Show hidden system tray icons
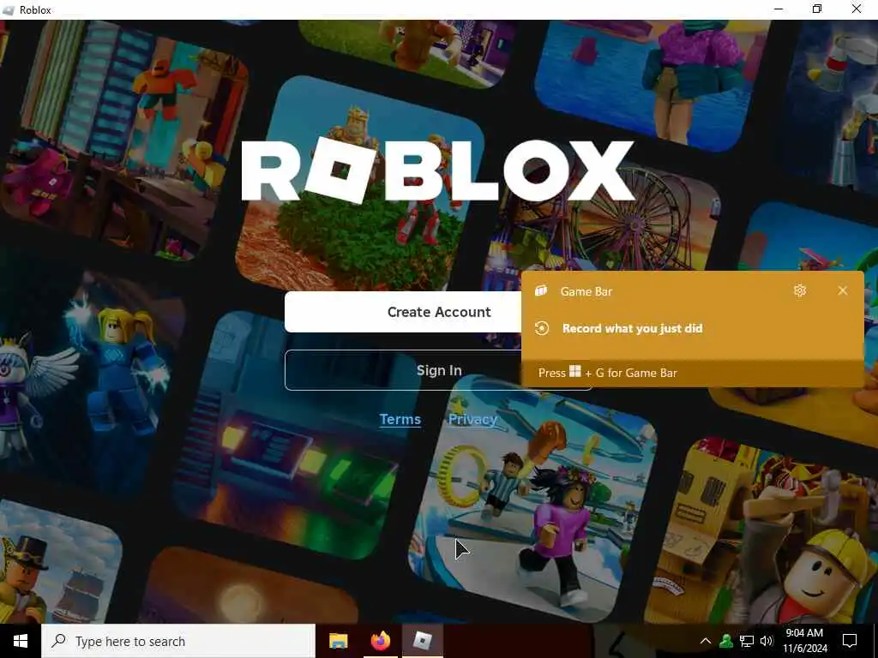This screenshot has height=658, width=878. point(706,641)
